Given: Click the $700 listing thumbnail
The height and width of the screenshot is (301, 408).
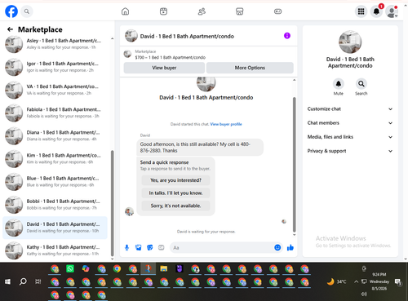Looking at the screenshot, I should pos(127,54).
